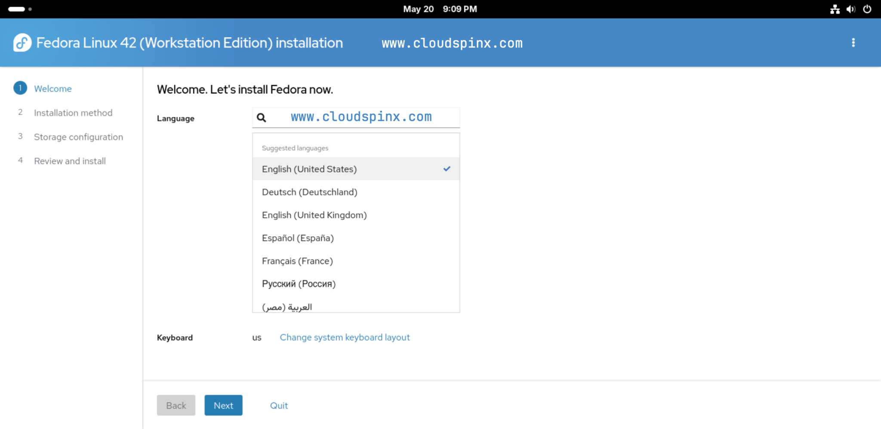Open the three-dot options menu in header
Screen dimensions: 881x429
coord(853,43)
